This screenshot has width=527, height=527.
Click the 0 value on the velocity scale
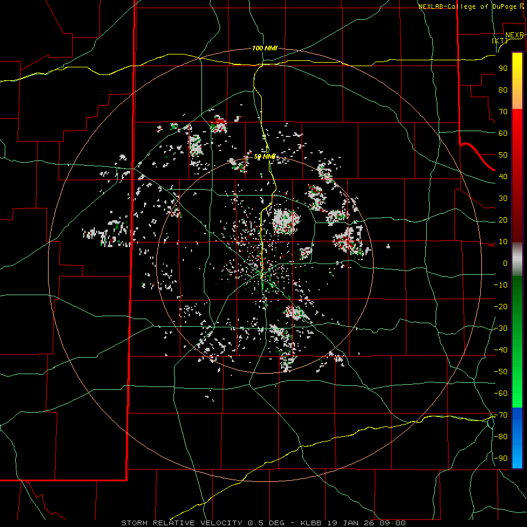click(x=505, y=263)
